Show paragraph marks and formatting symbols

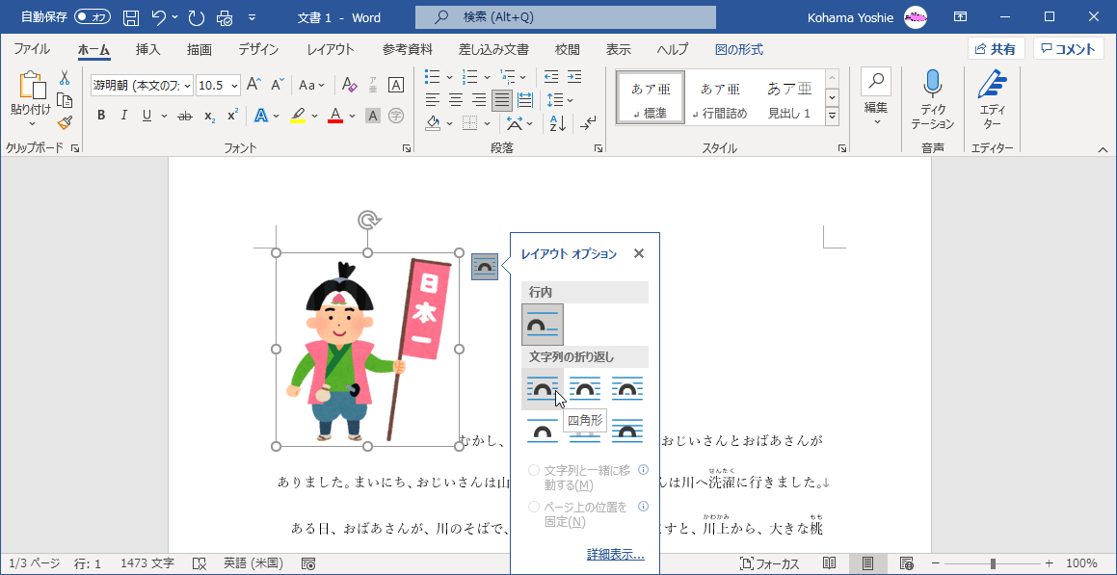pos(588,123)
